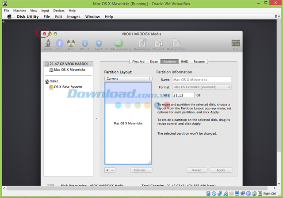Open the VirtualBox Devices menu
283x198 pixels.
point(59,10)
